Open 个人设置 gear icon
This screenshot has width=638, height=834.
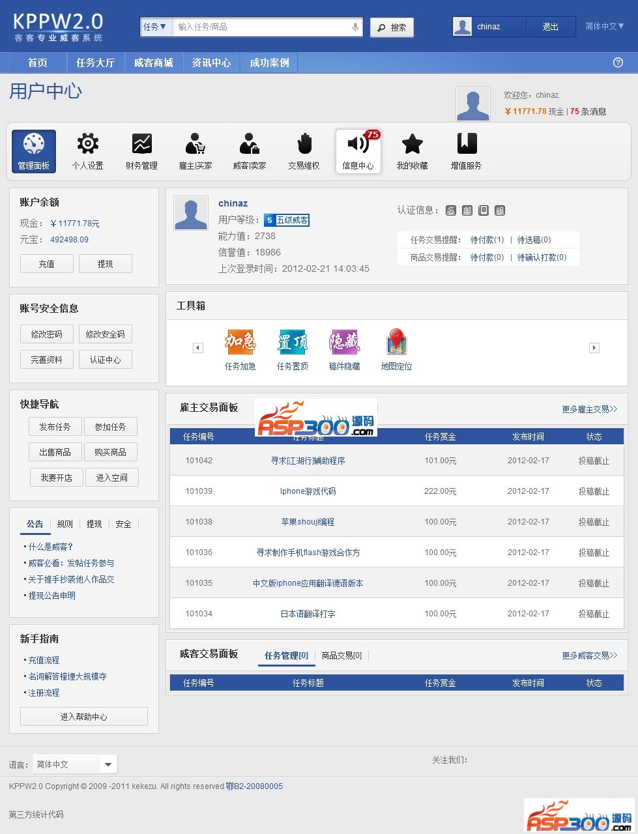tap(88, 151)
